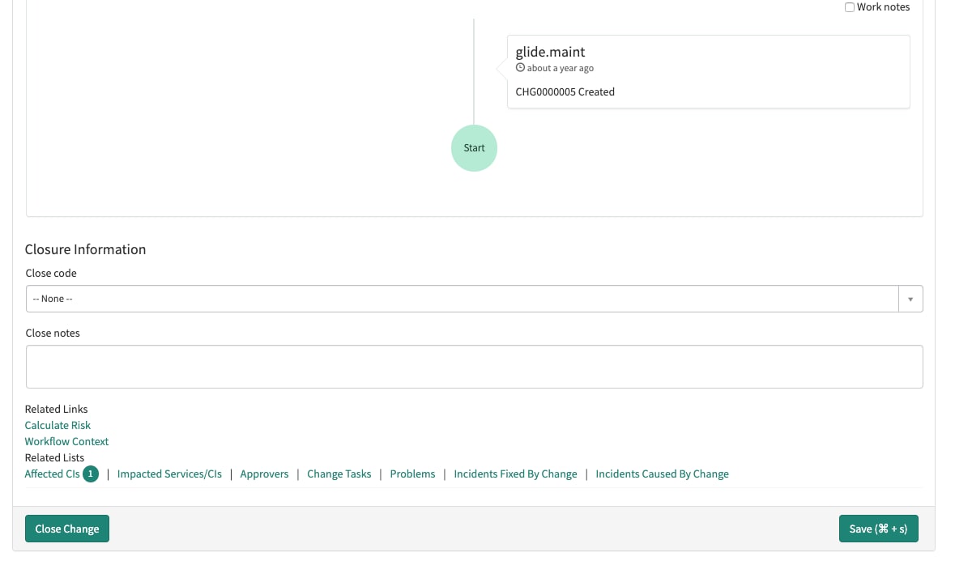
Task: Open the Workflow Context link
Action: [x=66, y=441]
